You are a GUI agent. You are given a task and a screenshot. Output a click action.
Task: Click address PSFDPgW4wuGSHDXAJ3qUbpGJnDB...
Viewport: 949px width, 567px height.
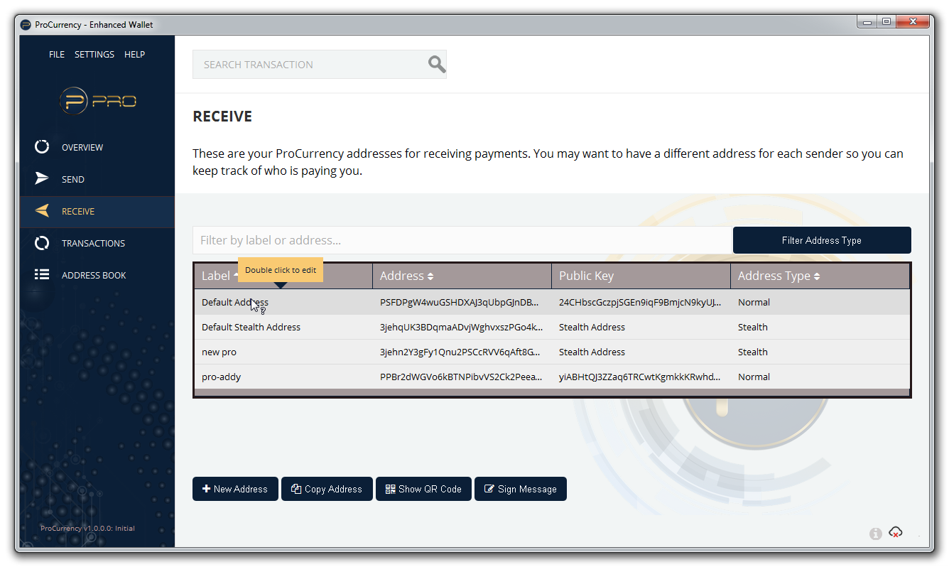click(460, 303)
